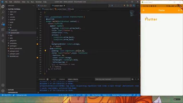Open the Explorer view in activity bar
Image resolution: width=183 pixels, height=103 pixels.
point(3,6)
